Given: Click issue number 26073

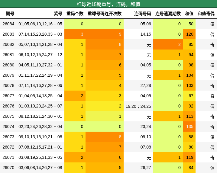Looking at the screenshot, I should tap(8, 137).
